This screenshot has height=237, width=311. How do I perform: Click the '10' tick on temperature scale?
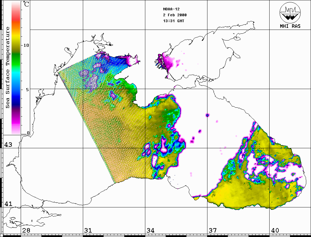pos(26,45)
